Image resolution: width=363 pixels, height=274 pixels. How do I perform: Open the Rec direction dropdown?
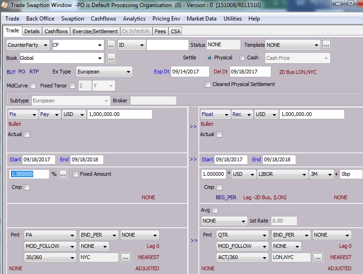pos(242,114)
